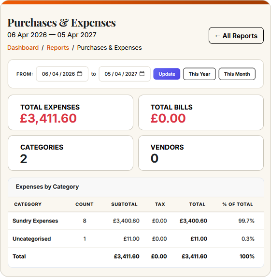Click the Update button

pyautogui.click(x=167, y=74)
